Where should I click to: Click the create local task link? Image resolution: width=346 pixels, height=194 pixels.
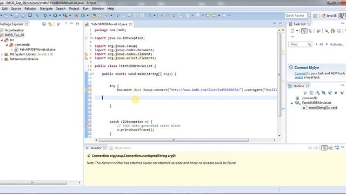[298, 78]
